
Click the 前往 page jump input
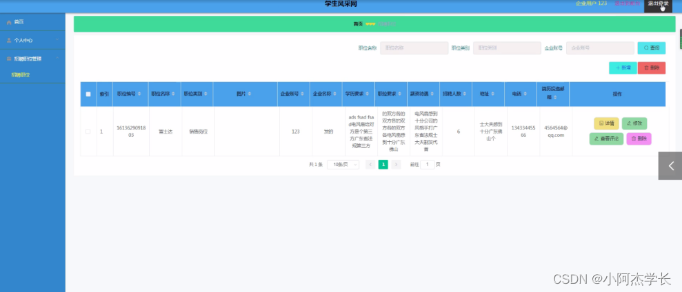click(427, 165)
